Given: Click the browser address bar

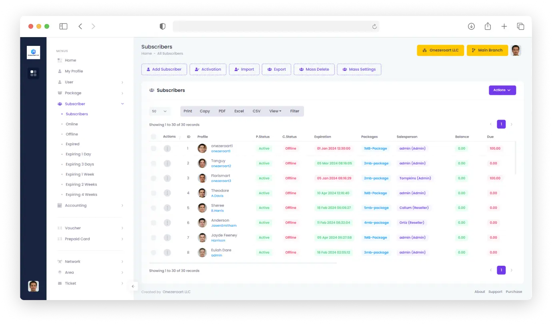Looking at the screenshot, I should pos(276,26).
